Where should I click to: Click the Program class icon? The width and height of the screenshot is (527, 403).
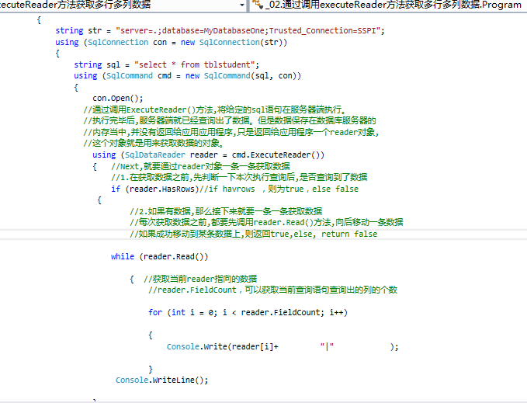(257, 5)
